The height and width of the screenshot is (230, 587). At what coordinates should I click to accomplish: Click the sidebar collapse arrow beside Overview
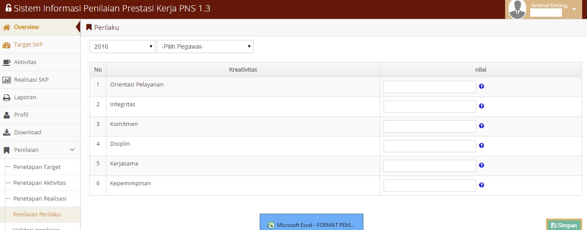pyautogui.click(x=78, y=27)
